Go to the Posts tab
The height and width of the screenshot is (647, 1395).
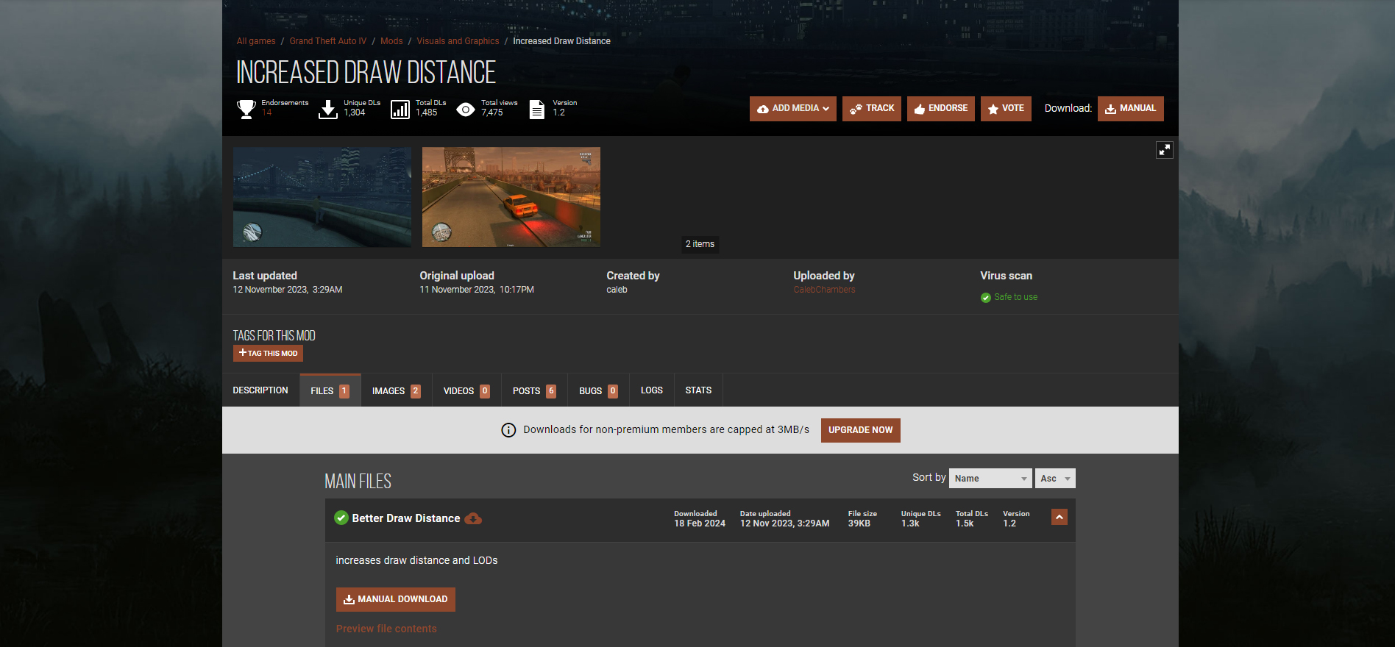pyautogui.click(x=535, y=390)
